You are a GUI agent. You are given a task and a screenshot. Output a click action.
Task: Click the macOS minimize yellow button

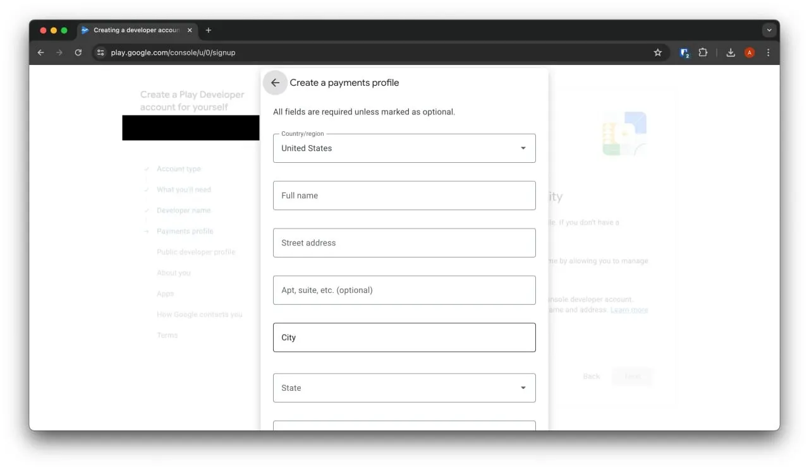54,30
